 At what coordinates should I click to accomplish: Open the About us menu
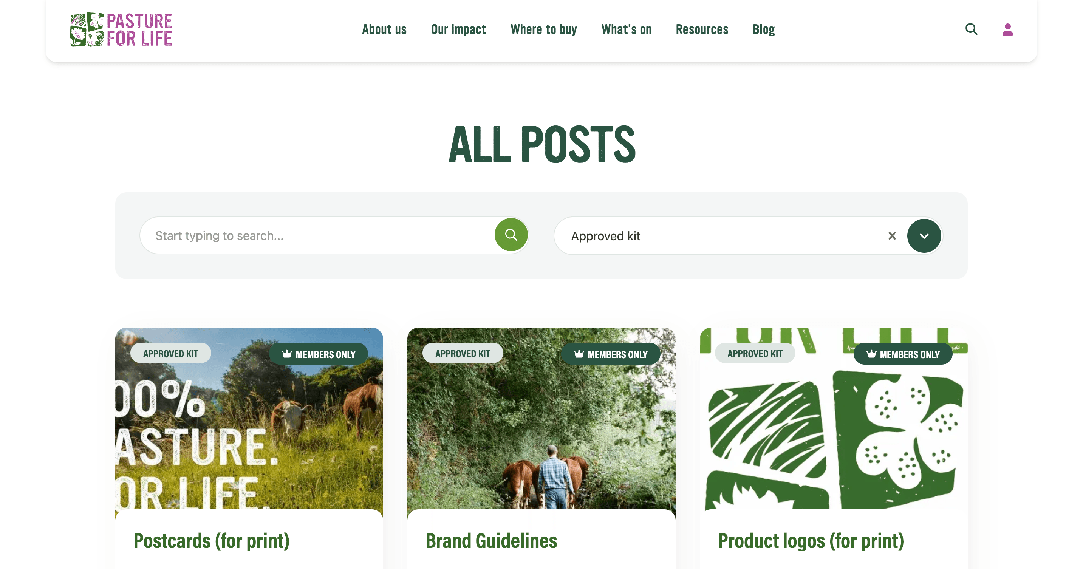[384, 29]
